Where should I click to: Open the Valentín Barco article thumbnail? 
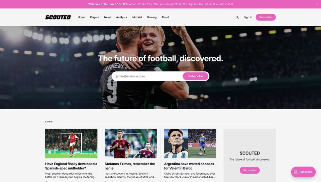point(190,143)
